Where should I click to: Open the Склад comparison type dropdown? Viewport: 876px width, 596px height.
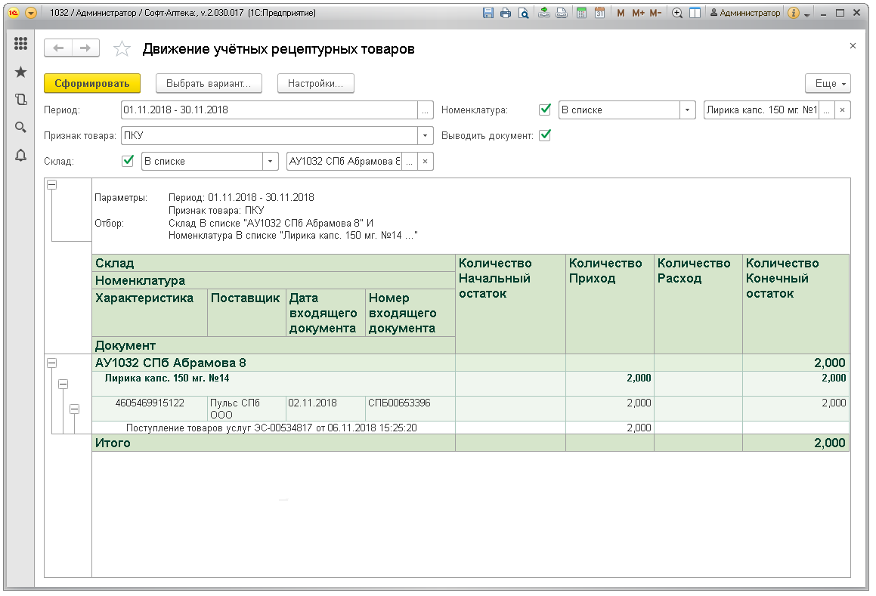(x=271, y=162)
